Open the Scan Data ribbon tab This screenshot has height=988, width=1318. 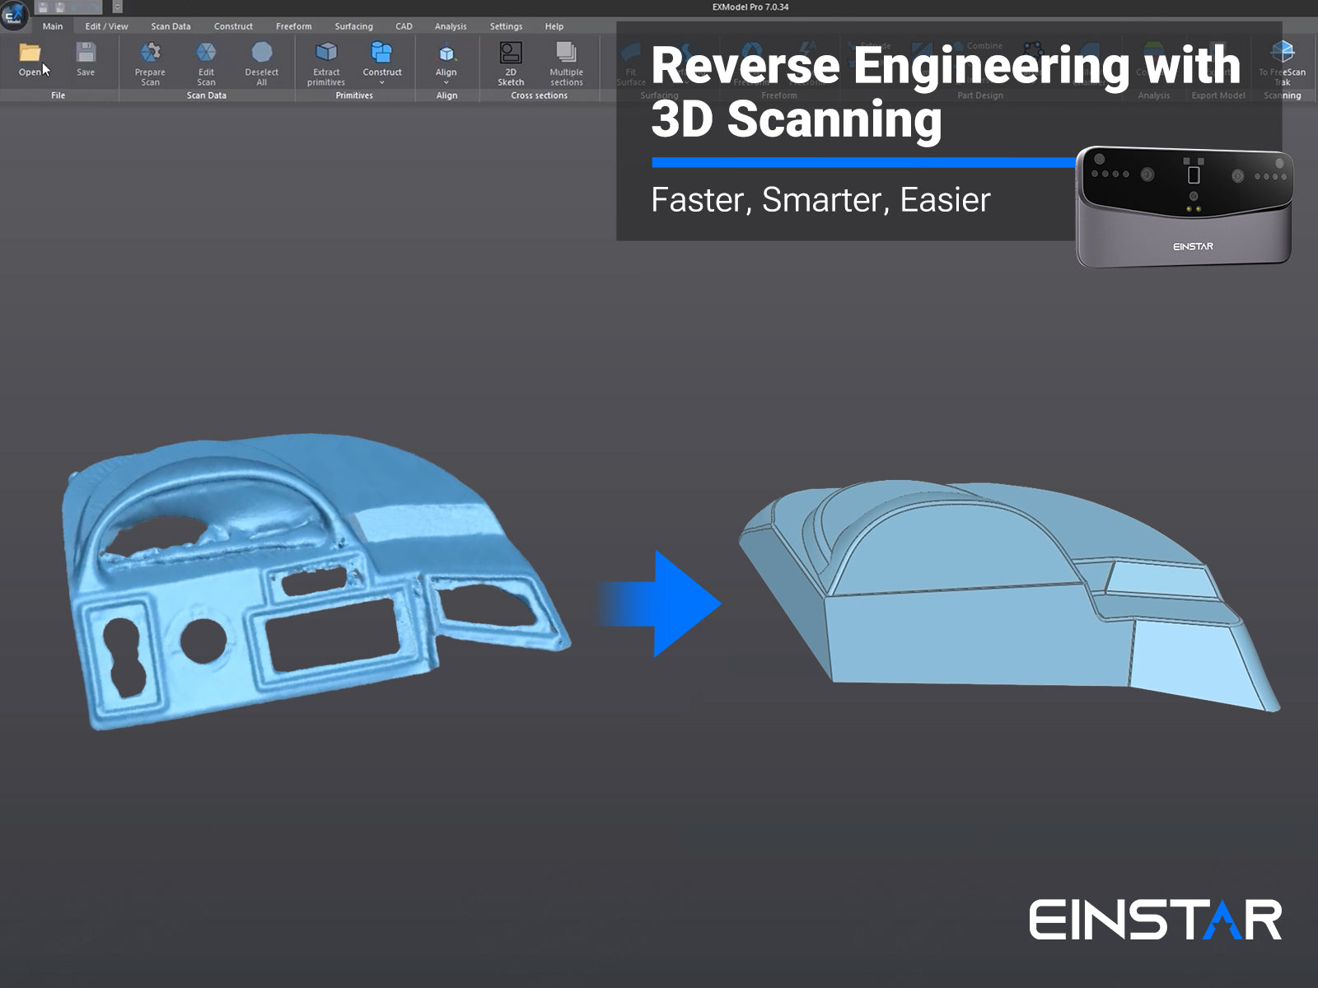click(x=171, y=26)
